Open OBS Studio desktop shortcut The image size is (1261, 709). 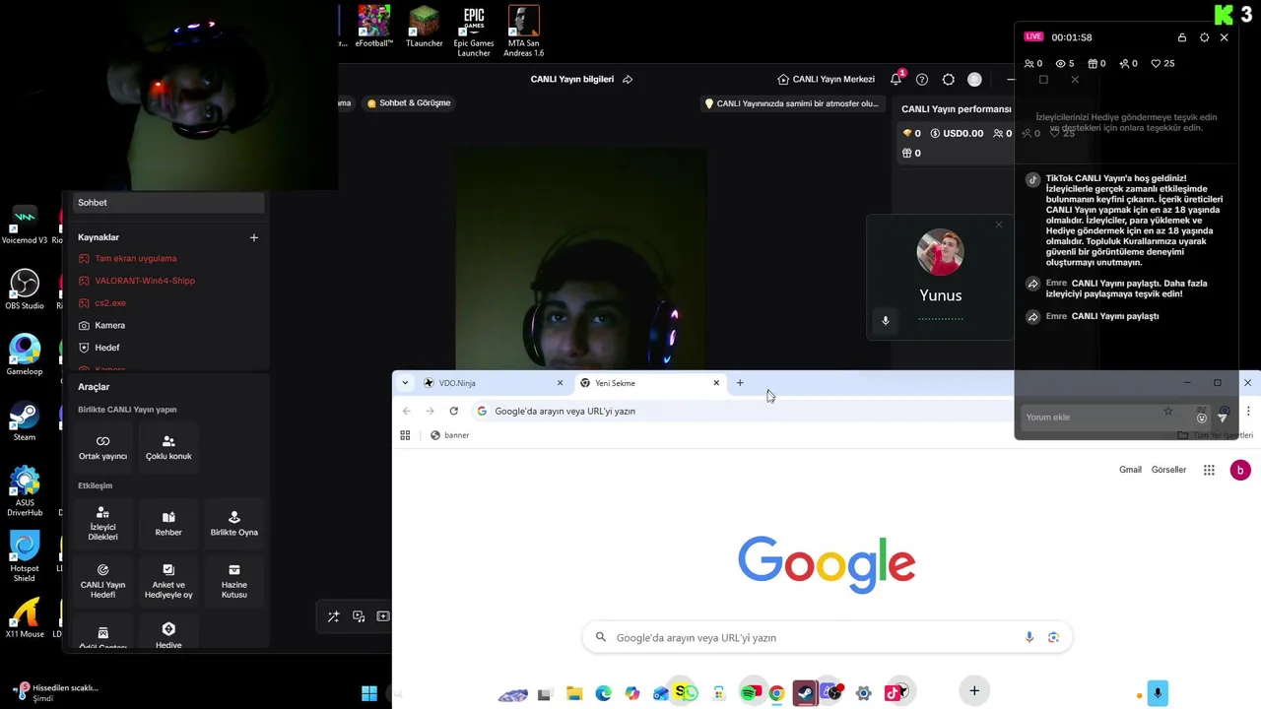point(25,290)
